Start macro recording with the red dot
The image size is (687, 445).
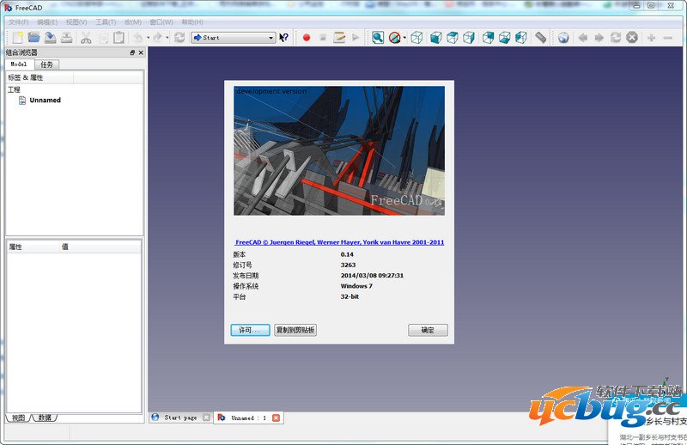[x=307, y=38]
